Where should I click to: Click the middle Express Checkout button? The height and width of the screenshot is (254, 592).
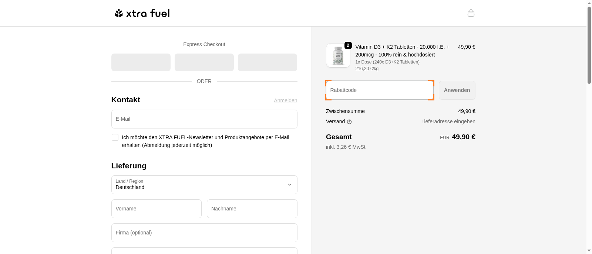click(x=204, y=62)
